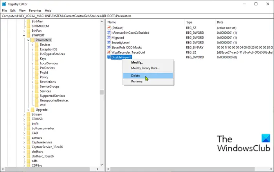Choose Rename from the context menu

point(148,81)
